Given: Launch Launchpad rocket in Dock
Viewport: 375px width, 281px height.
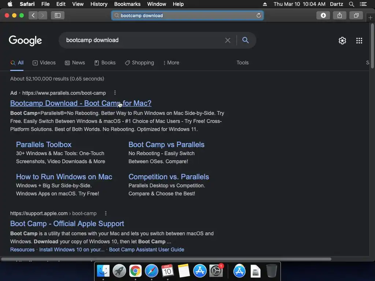Looking at the screenshot, I should [119, 271].
